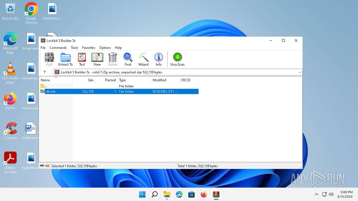358x201 pixels.
Task: Open the Options menu
Action: (x=105, y=48)
